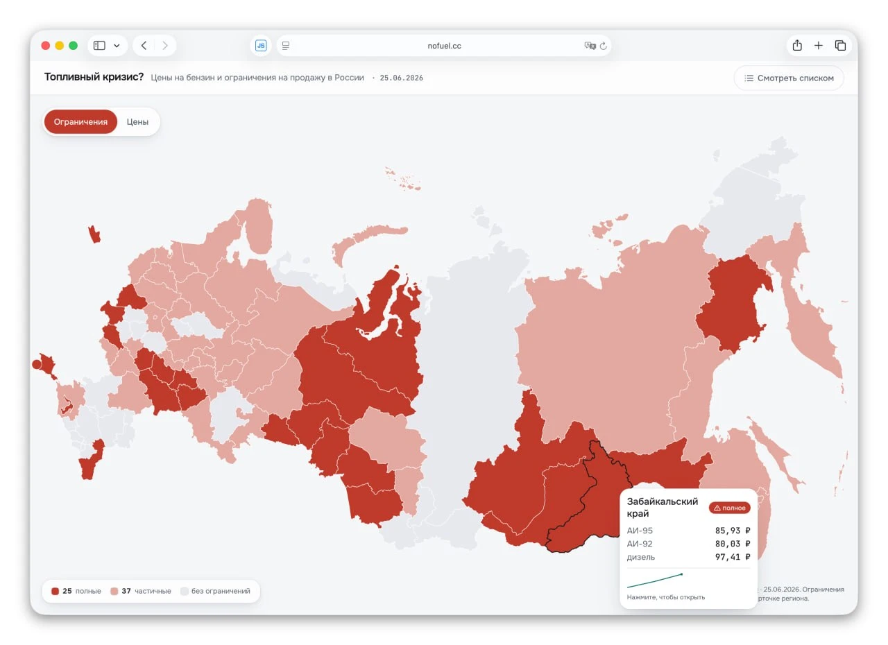Open the Забайкальский край card
Screen dimensions: 888x645
click(688, 549)
